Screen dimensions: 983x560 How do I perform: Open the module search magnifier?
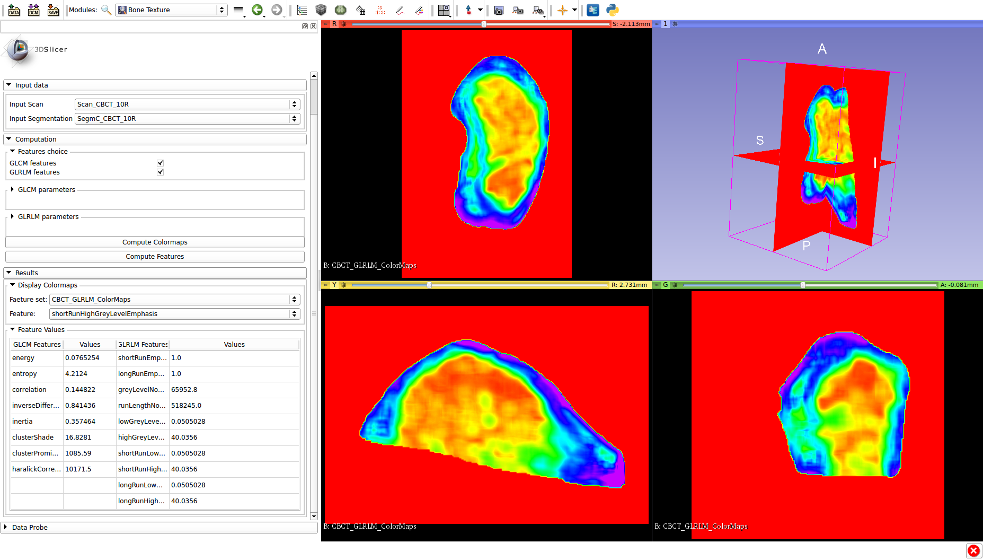106,10
